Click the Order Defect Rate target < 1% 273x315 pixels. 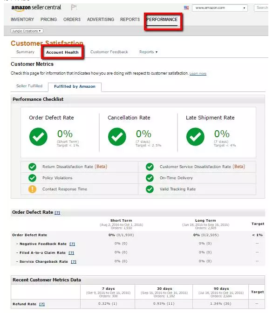[x=257, y=235]
